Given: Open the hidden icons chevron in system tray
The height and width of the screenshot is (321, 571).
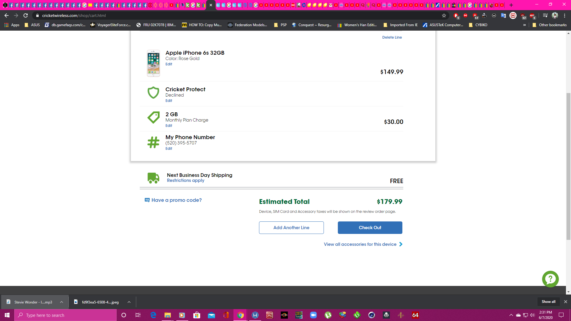Looking at the screenshot, I should (x=511, y=315).
